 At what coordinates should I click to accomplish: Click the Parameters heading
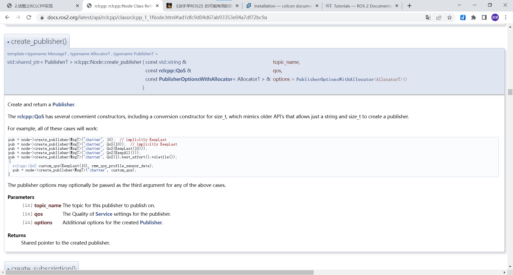click(x=21, y=197)
